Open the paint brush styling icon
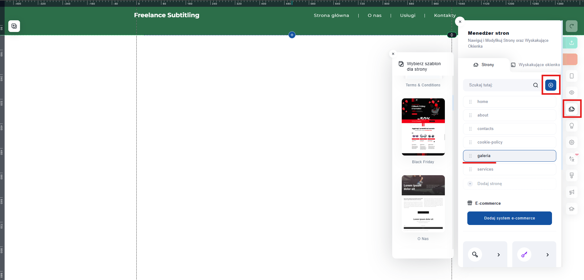The image size is (584, 280). coord(572,175)
